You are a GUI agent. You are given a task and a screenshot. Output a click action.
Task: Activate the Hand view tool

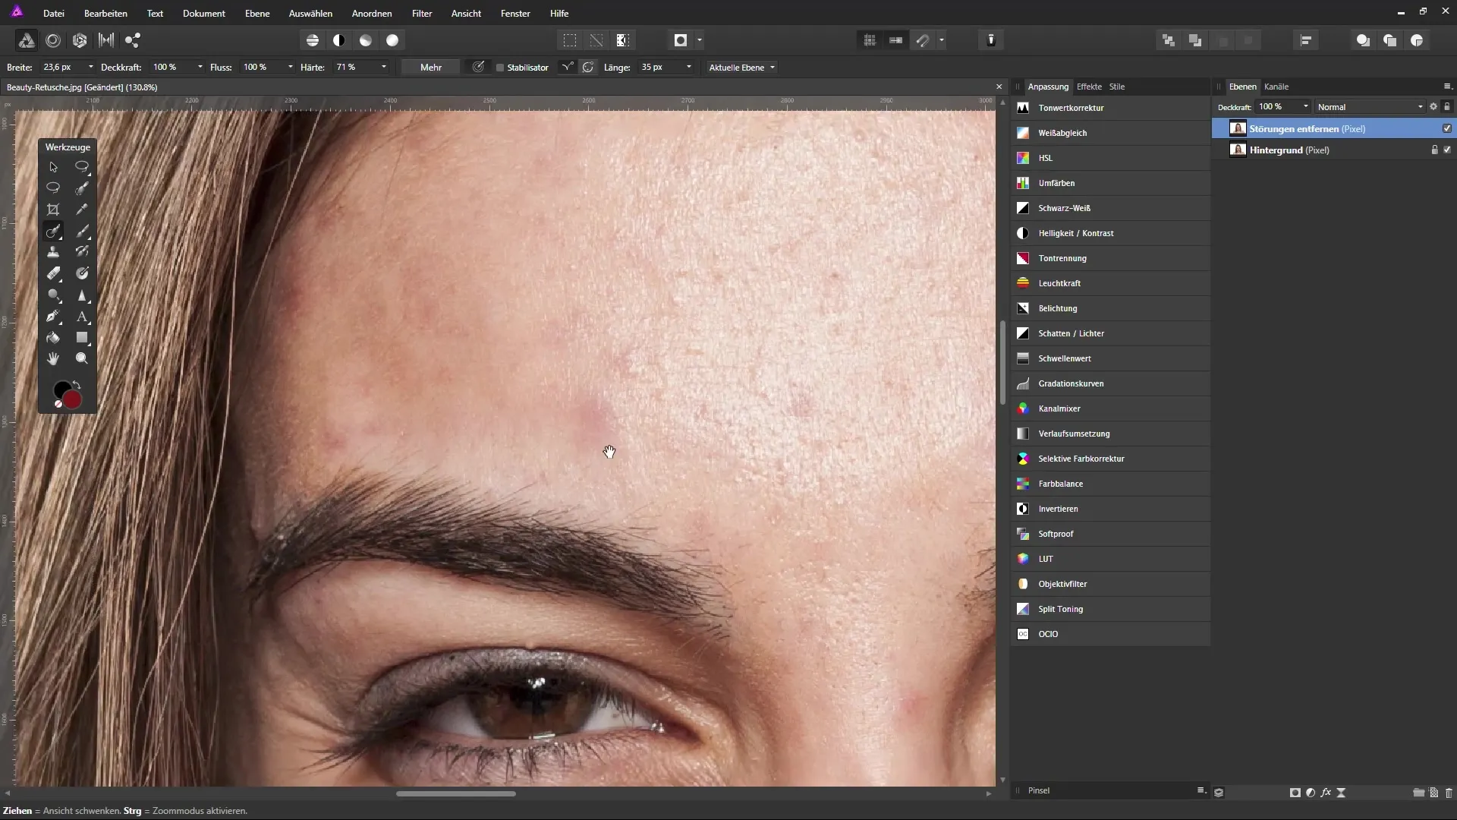pyautogui.click(x=53, y=358)
